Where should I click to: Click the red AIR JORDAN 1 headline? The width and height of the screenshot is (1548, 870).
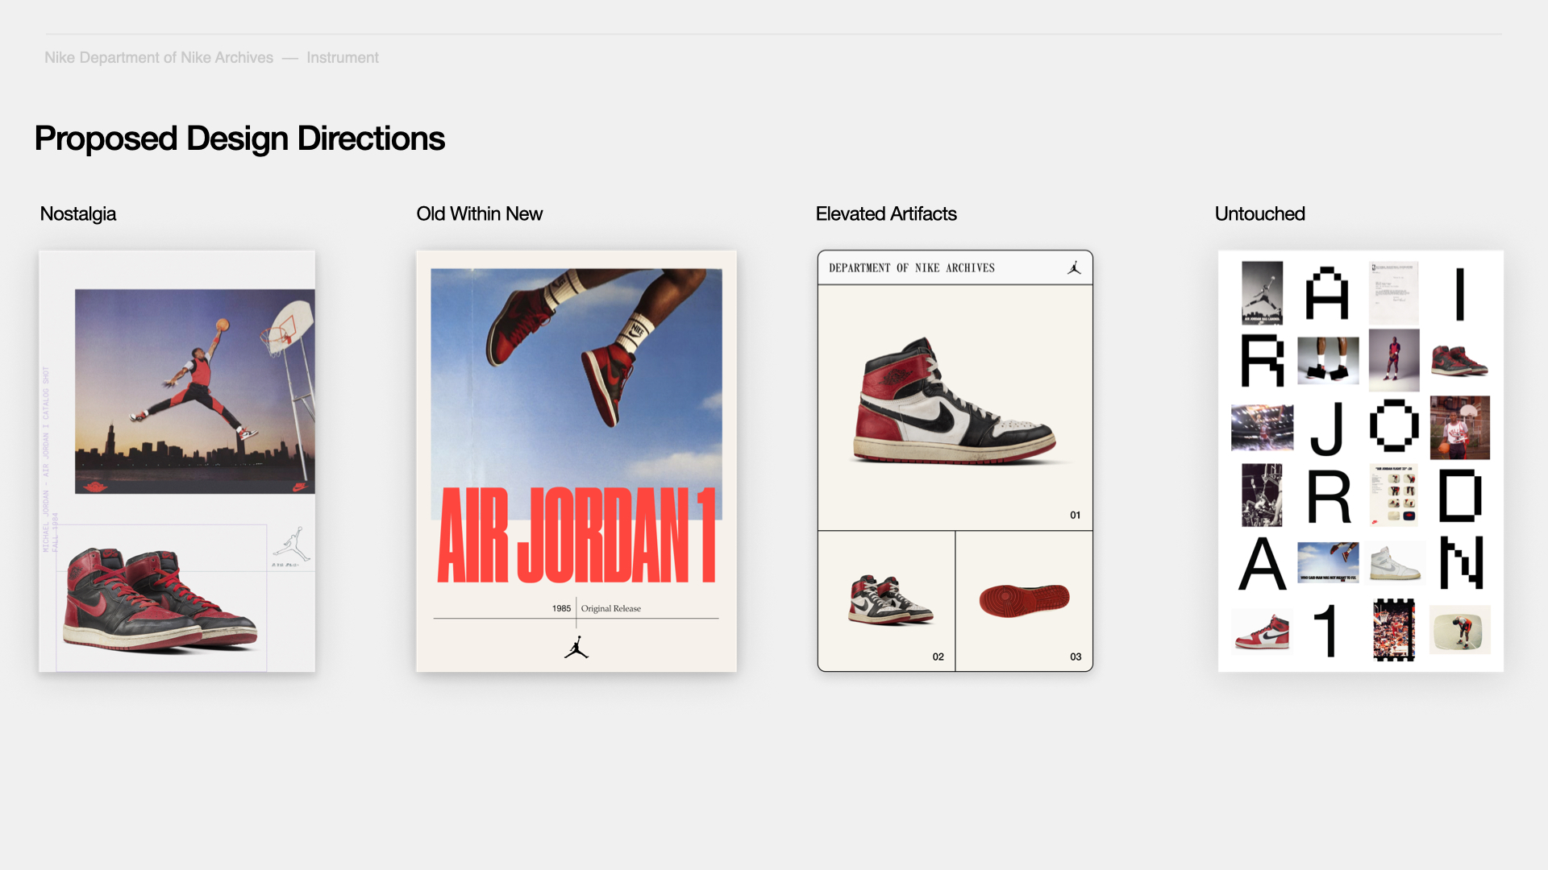(576, 535)
